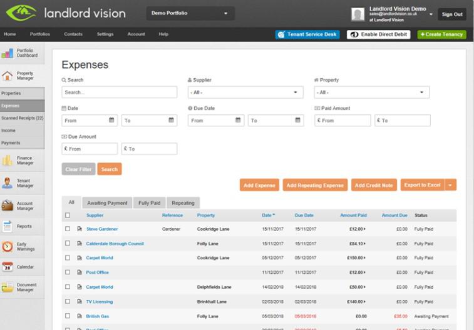Open Account Manager wallet icon
The height and width of the screenshot is (330, 474).
[8, 206]
